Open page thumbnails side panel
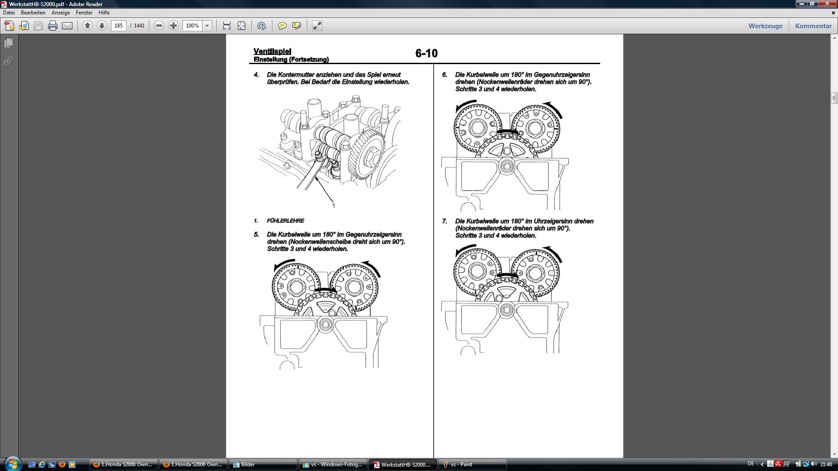 tap(8, 43)
